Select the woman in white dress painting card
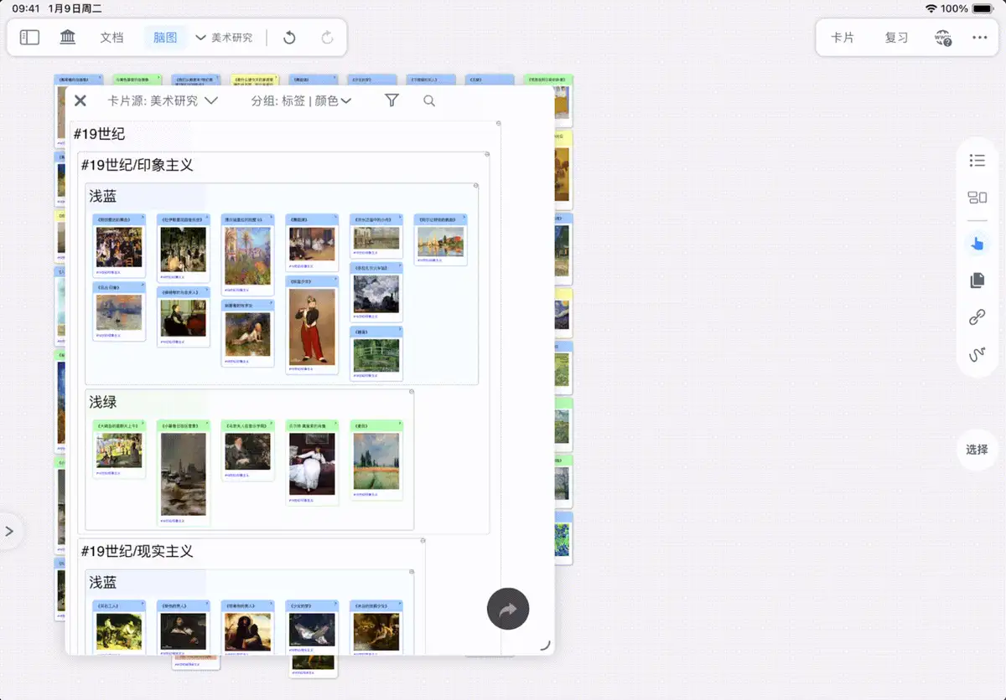This screenshot has height=700, width=1006. (x=312, y=462)
